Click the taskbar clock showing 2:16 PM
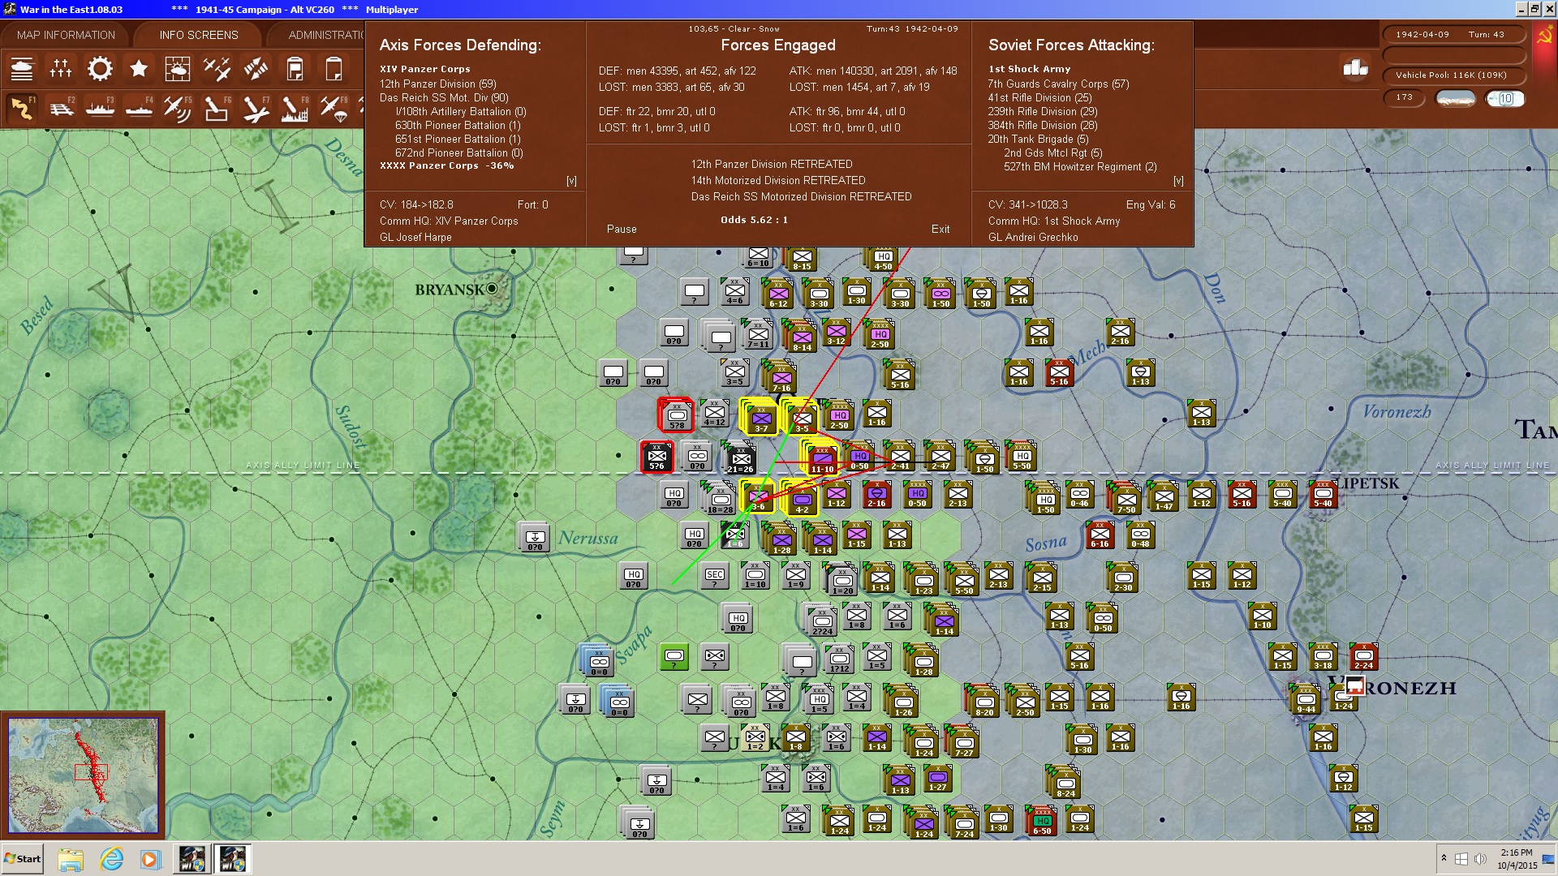The height and width of the screenshot is (876, 1558). point(1516,859)
